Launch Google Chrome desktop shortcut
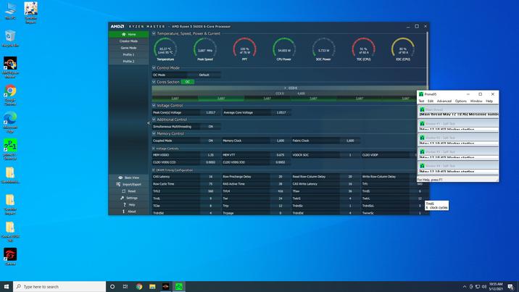 (x=10, y=95)
